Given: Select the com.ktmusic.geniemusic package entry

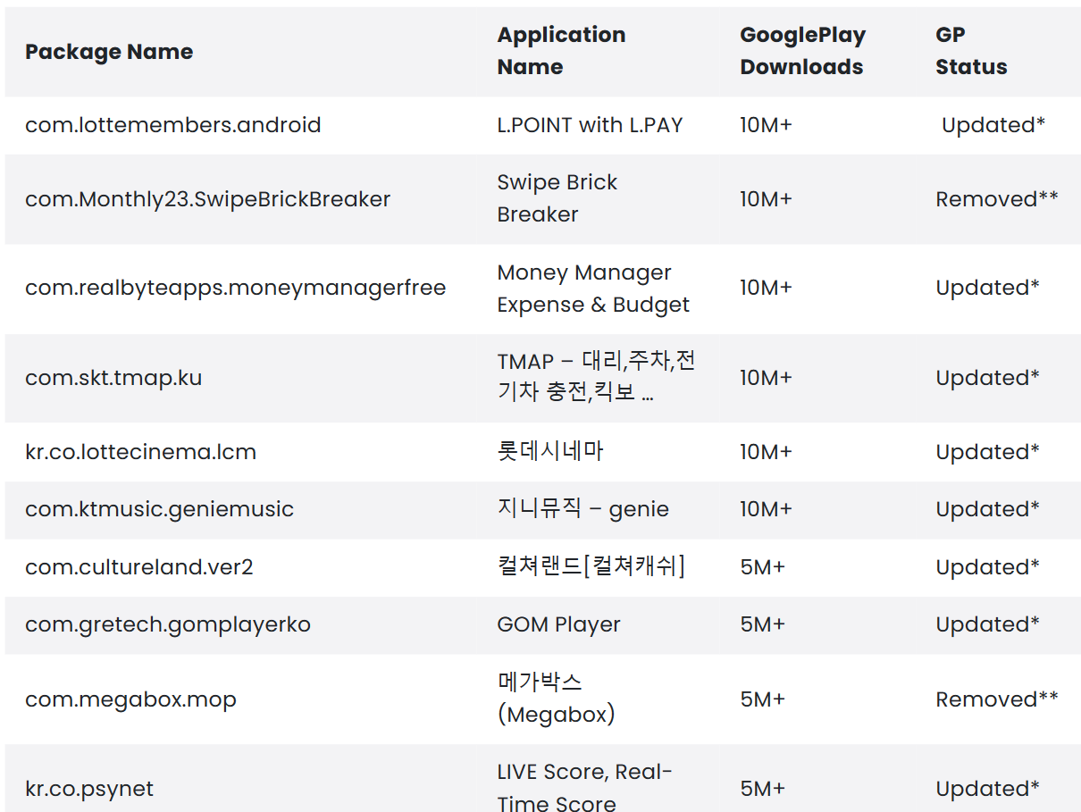Looking at the screenshot, I should 159,509.
